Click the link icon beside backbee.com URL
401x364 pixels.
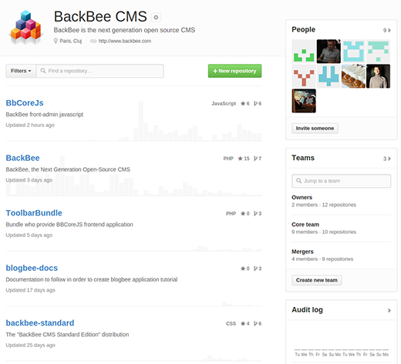93,41
